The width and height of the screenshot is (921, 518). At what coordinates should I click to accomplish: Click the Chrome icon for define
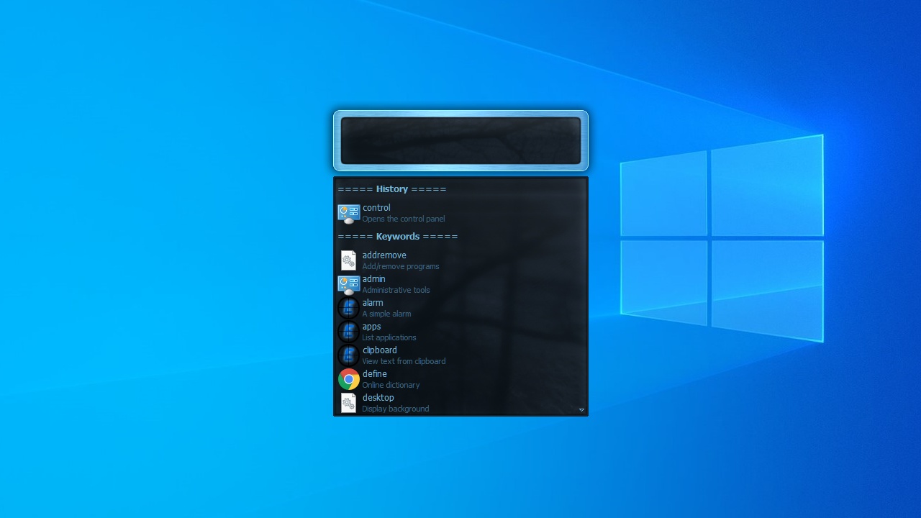click(349, 379)
